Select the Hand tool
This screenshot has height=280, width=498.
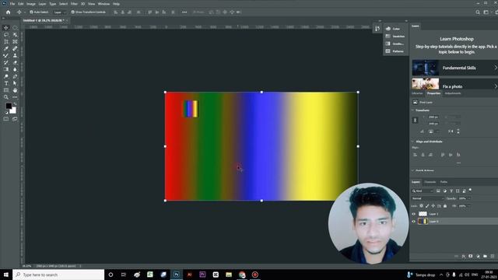(15, 90)
